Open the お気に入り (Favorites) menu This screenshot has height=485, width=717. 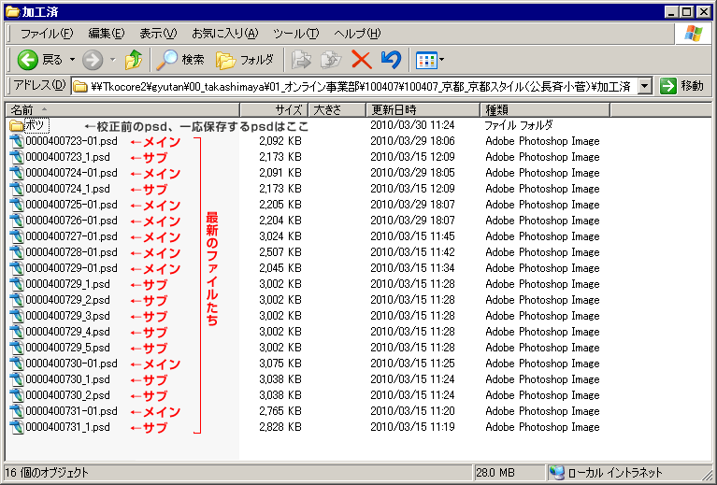(224, 34)
